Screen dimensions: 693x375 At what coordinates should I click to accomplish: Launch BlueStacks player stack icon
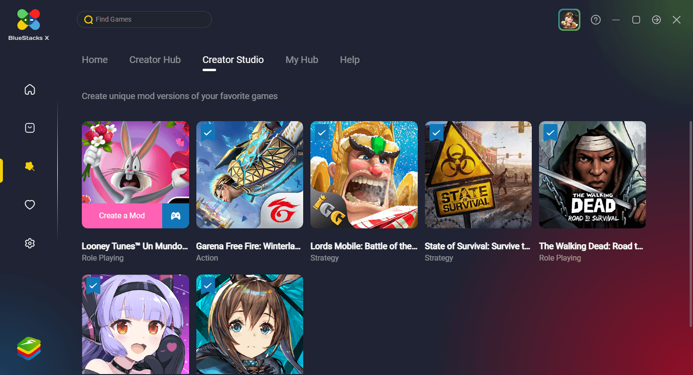point(29,349)
